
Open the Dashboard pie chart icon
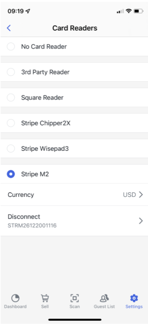(15, 298)
